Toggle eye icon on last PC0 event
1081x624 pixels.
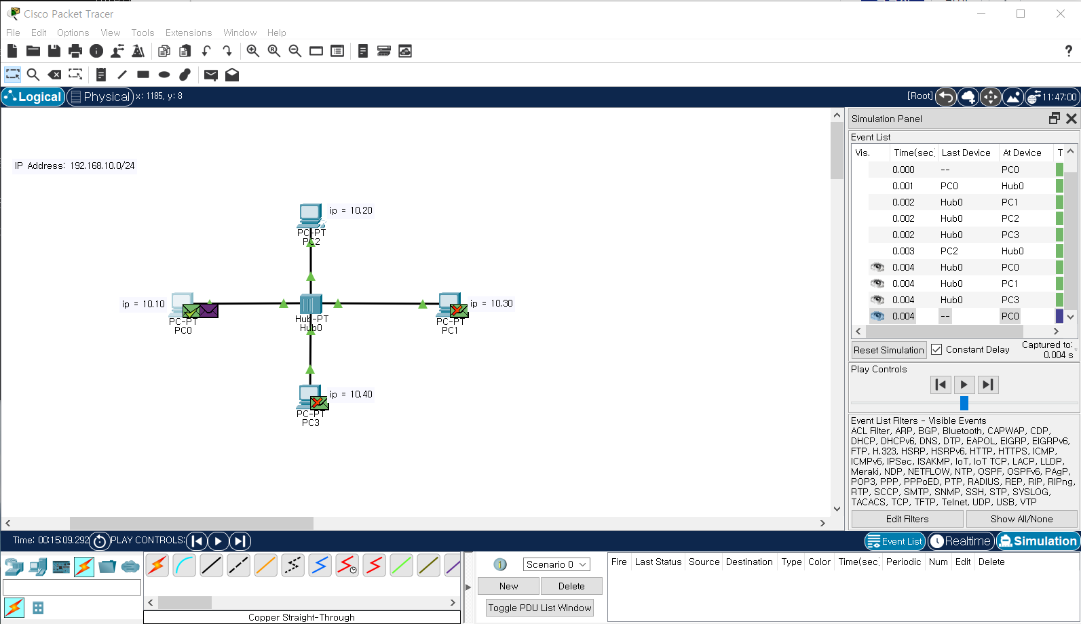tap(877, 316)
